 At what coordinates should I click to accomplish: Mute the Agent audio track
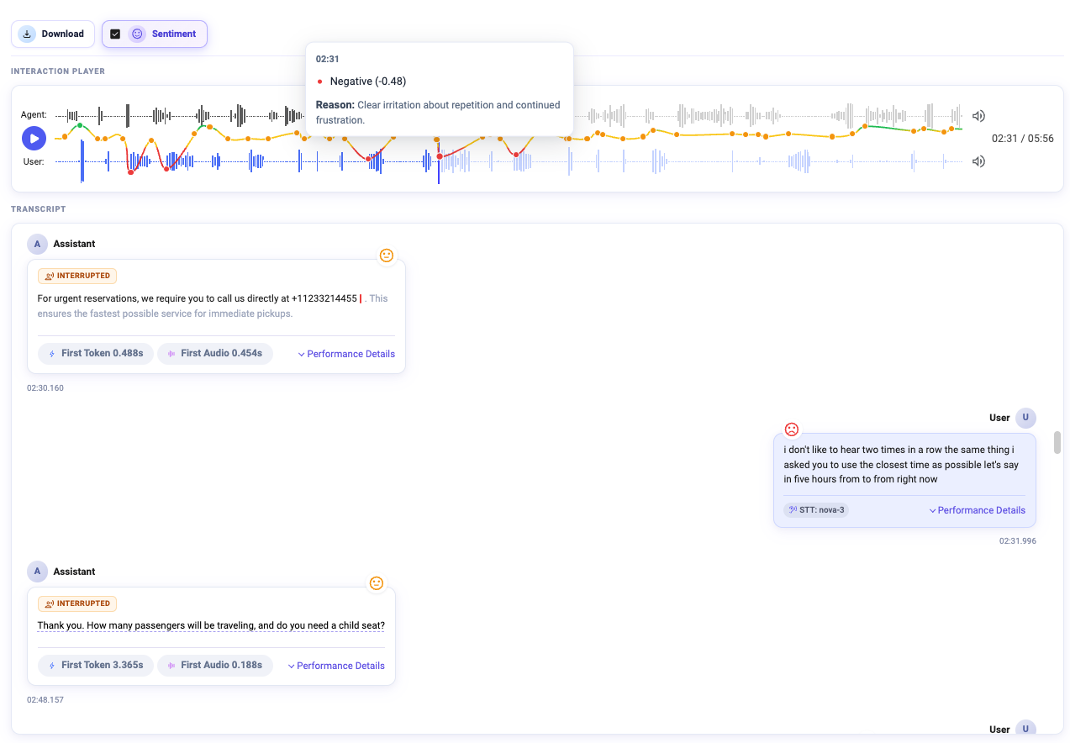pos(978,116)
